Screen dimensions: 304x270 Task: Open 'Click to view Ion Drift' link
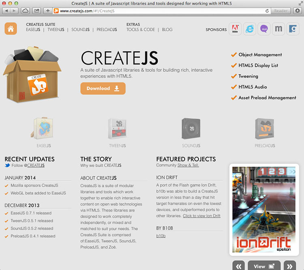(201, 216)
